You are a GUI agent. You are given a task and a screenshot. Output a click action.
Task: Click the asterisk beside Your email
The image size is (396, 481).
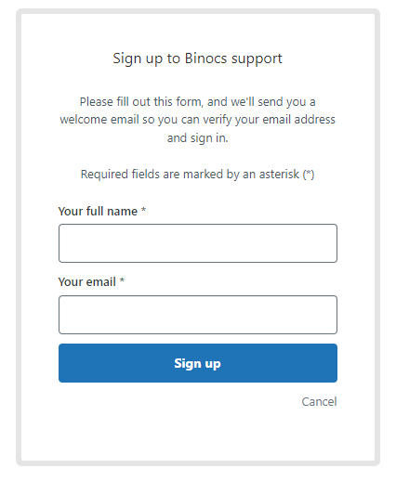point(122,280)
